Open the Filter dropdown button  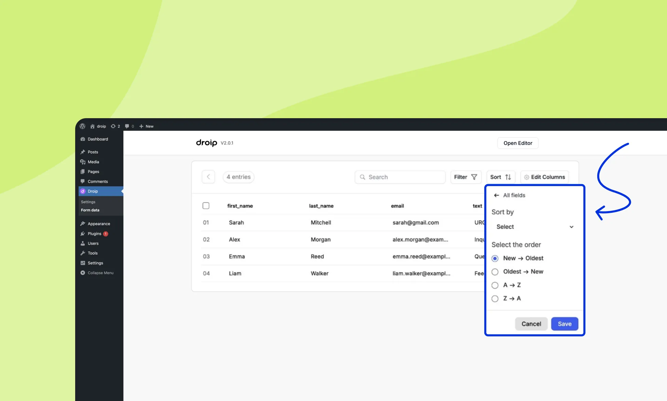click(x=466, y=177)
